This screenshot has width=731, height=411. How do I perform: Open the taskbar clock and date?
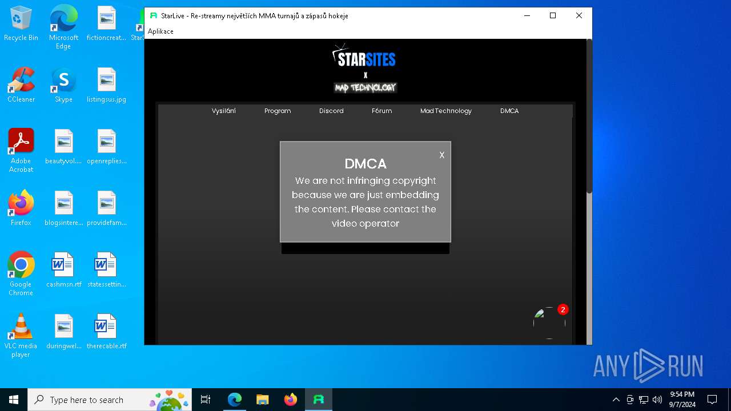(x=682, y=400)
